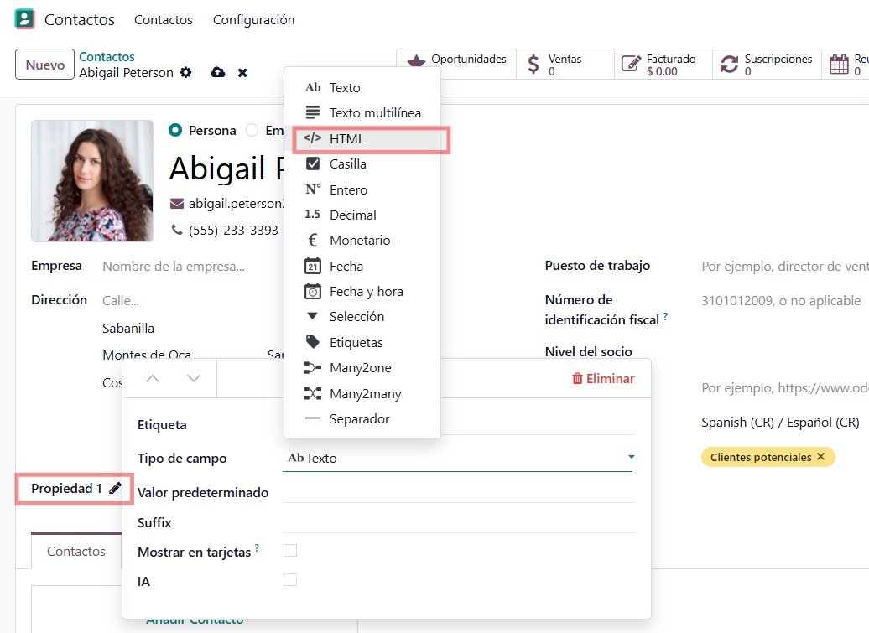869x633 pixels.
Task: Click the red Eliminar button
Action: pyautogui.click(x=603, y=378)
